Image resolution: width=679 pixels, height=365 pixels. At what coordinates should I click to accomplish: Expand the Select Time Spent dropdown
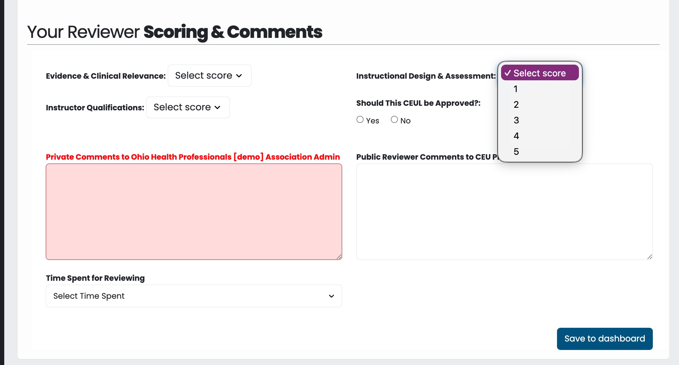[x=194, y=296]
